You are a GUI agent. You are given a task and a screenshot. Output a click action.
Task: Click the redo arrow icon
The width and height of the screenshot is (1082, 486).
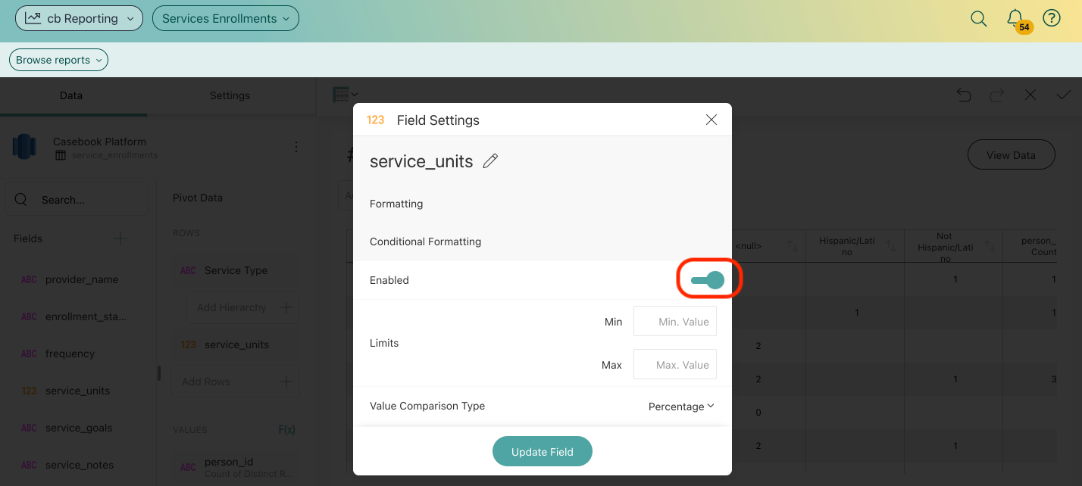[997, 95]
